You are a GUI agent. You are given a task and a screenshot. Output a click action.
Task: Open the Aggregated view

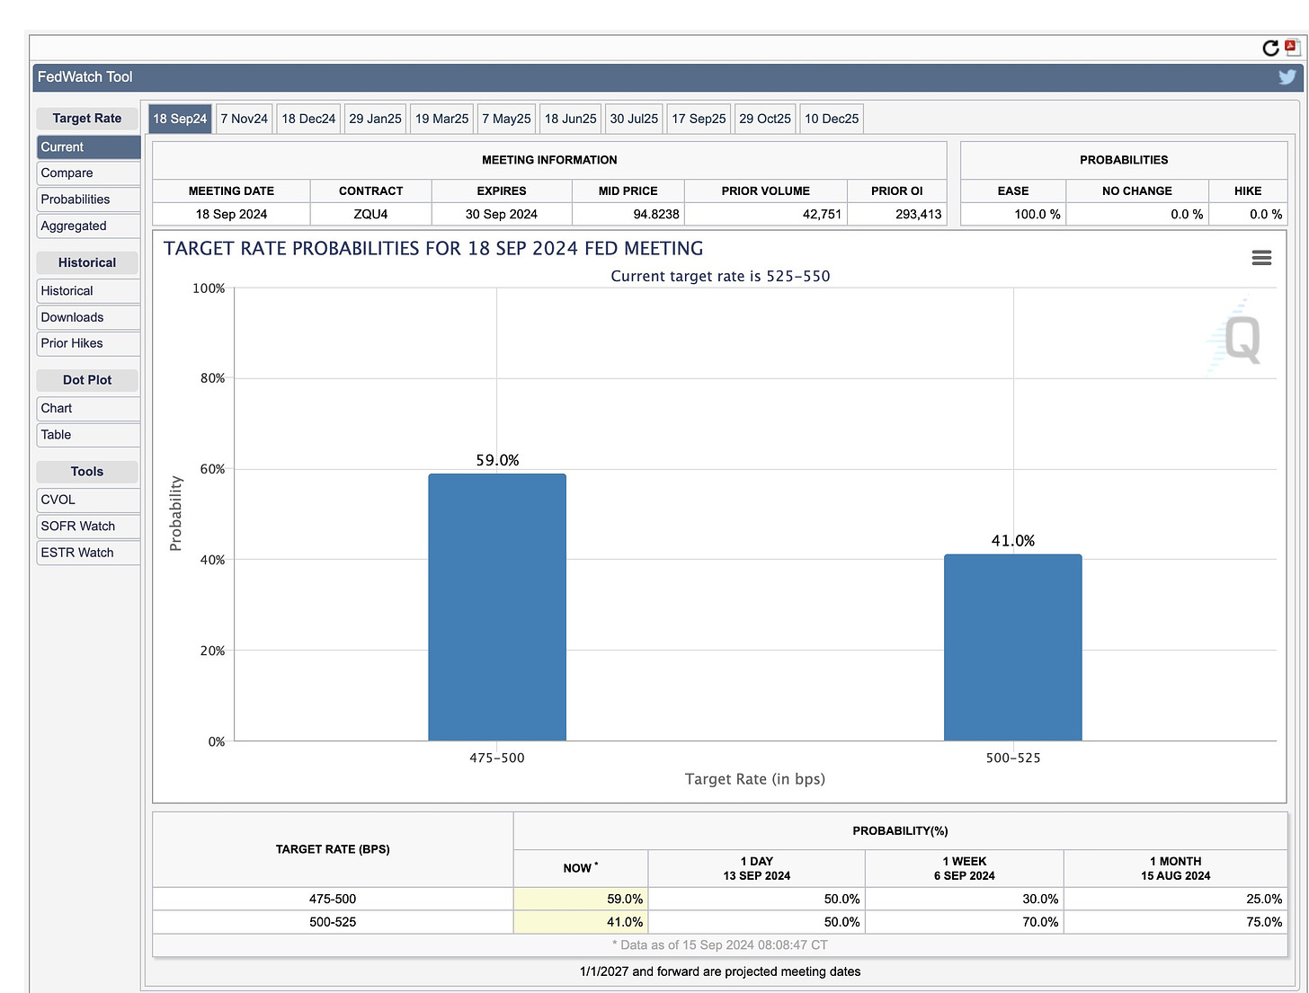[x=88, y=226]
